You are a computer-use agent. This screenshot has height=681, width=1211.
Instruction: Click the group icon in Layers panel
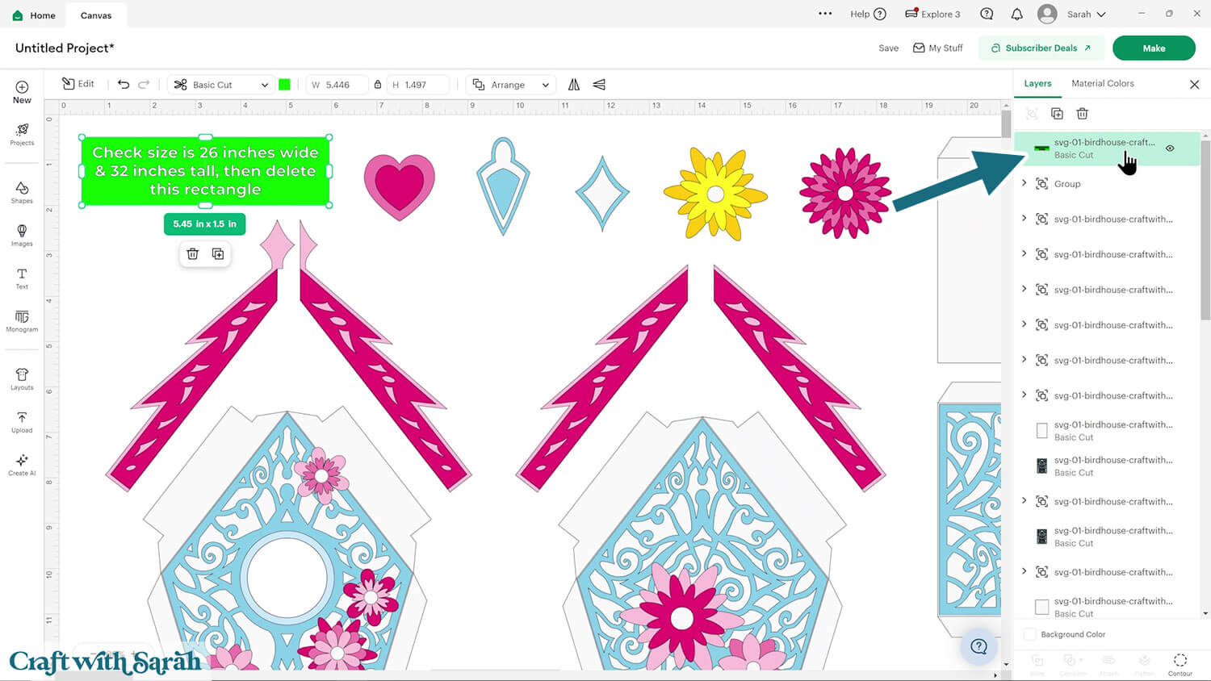[1032, 114]
